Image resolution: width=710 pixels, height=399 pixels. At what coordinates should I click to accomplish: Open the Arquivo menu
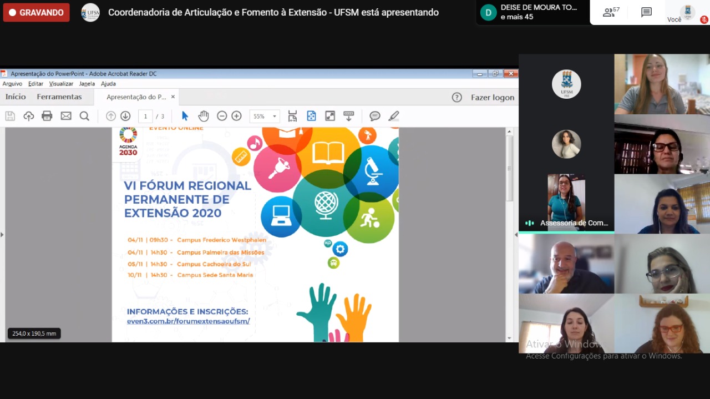tap(12, 84)
